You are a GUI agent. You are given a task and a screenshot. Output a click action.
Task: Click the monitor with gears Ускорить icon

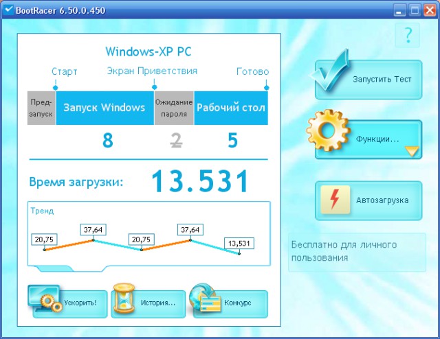(45, 299)
